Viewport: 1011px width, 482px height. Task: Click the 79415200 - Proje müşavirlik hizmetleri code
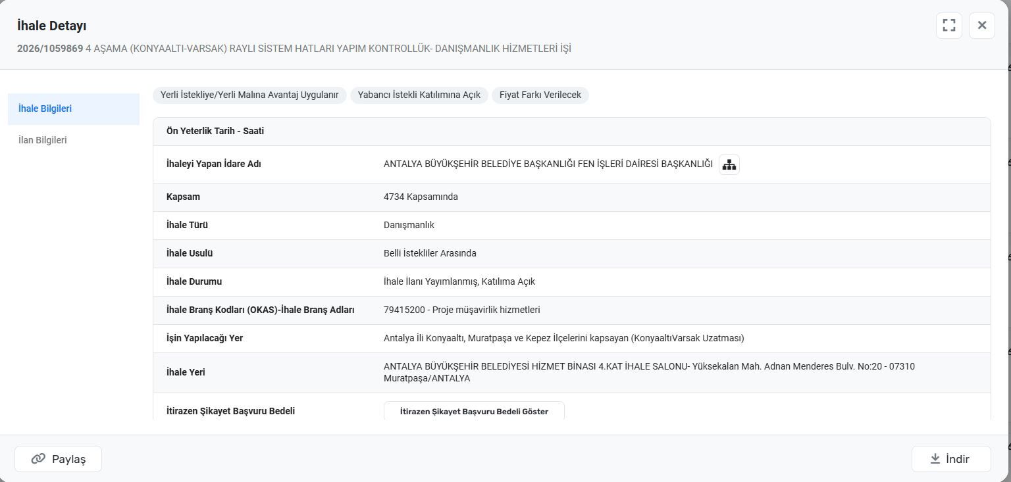(x=461, y=310)
